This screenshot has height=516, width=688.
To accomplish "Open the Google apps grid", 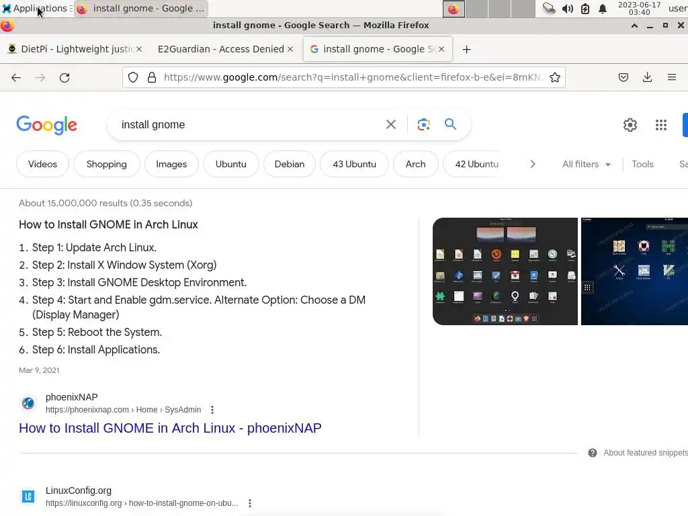I will (x=661, y=125).
